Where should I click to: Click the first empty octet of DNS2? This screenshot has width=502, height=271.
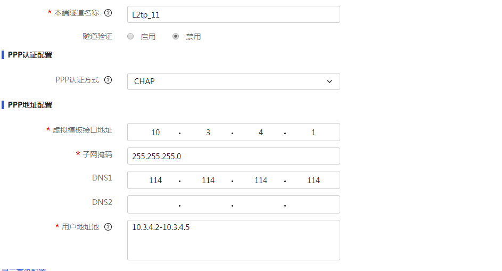click(155, 204)
